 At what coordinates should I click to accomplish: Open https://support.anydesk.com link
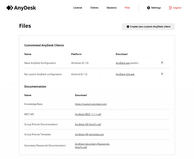click(x=91, y=104)
